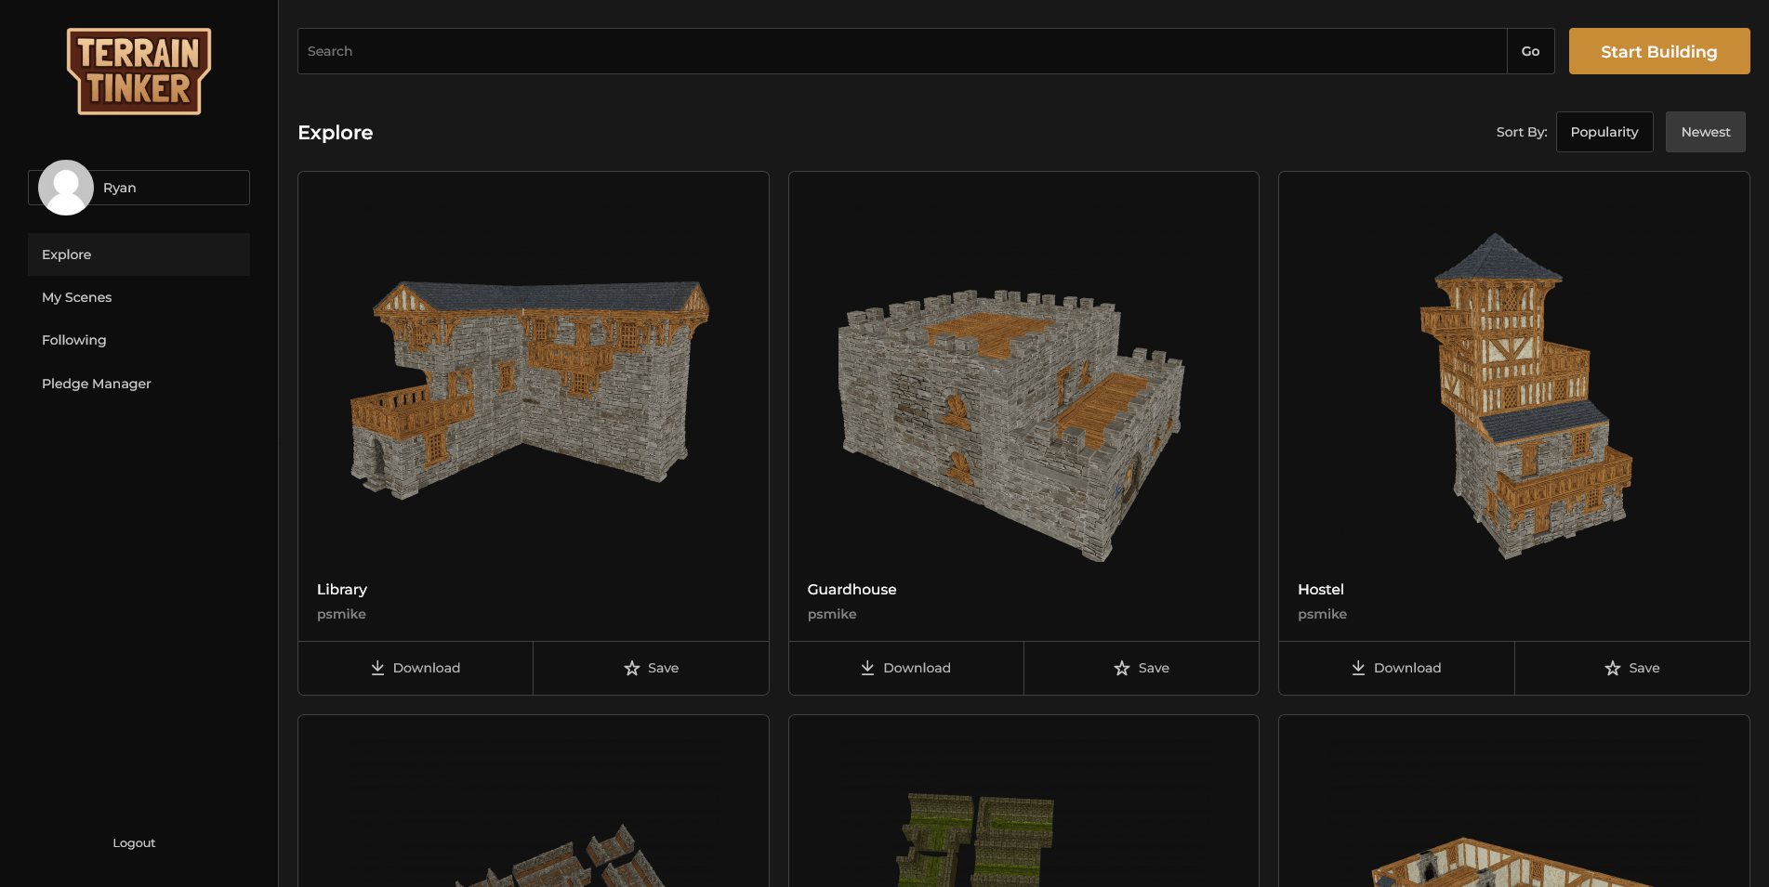Focus the Search input field
Screen dimensions: 1769x887
[902, 51]
